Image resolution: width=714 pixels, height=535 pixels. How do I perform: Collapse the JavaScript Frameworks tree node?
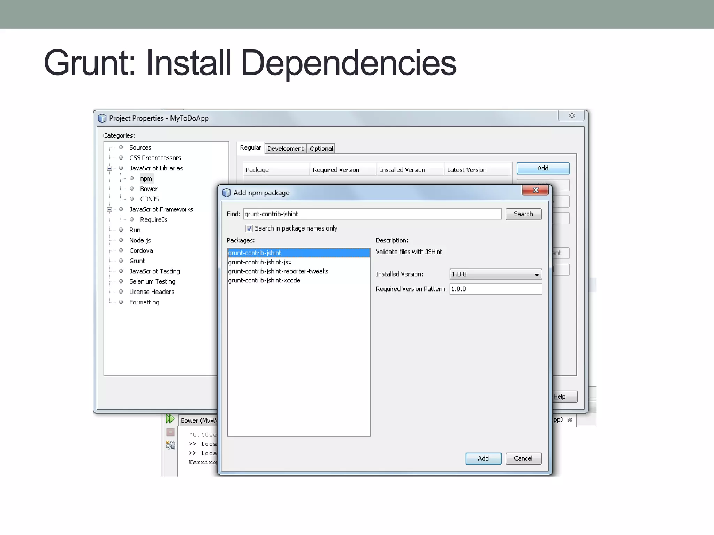click(109, 210)
